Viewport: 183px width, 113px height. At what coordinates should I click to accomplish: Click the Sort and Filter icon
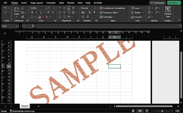click(156, 8)
